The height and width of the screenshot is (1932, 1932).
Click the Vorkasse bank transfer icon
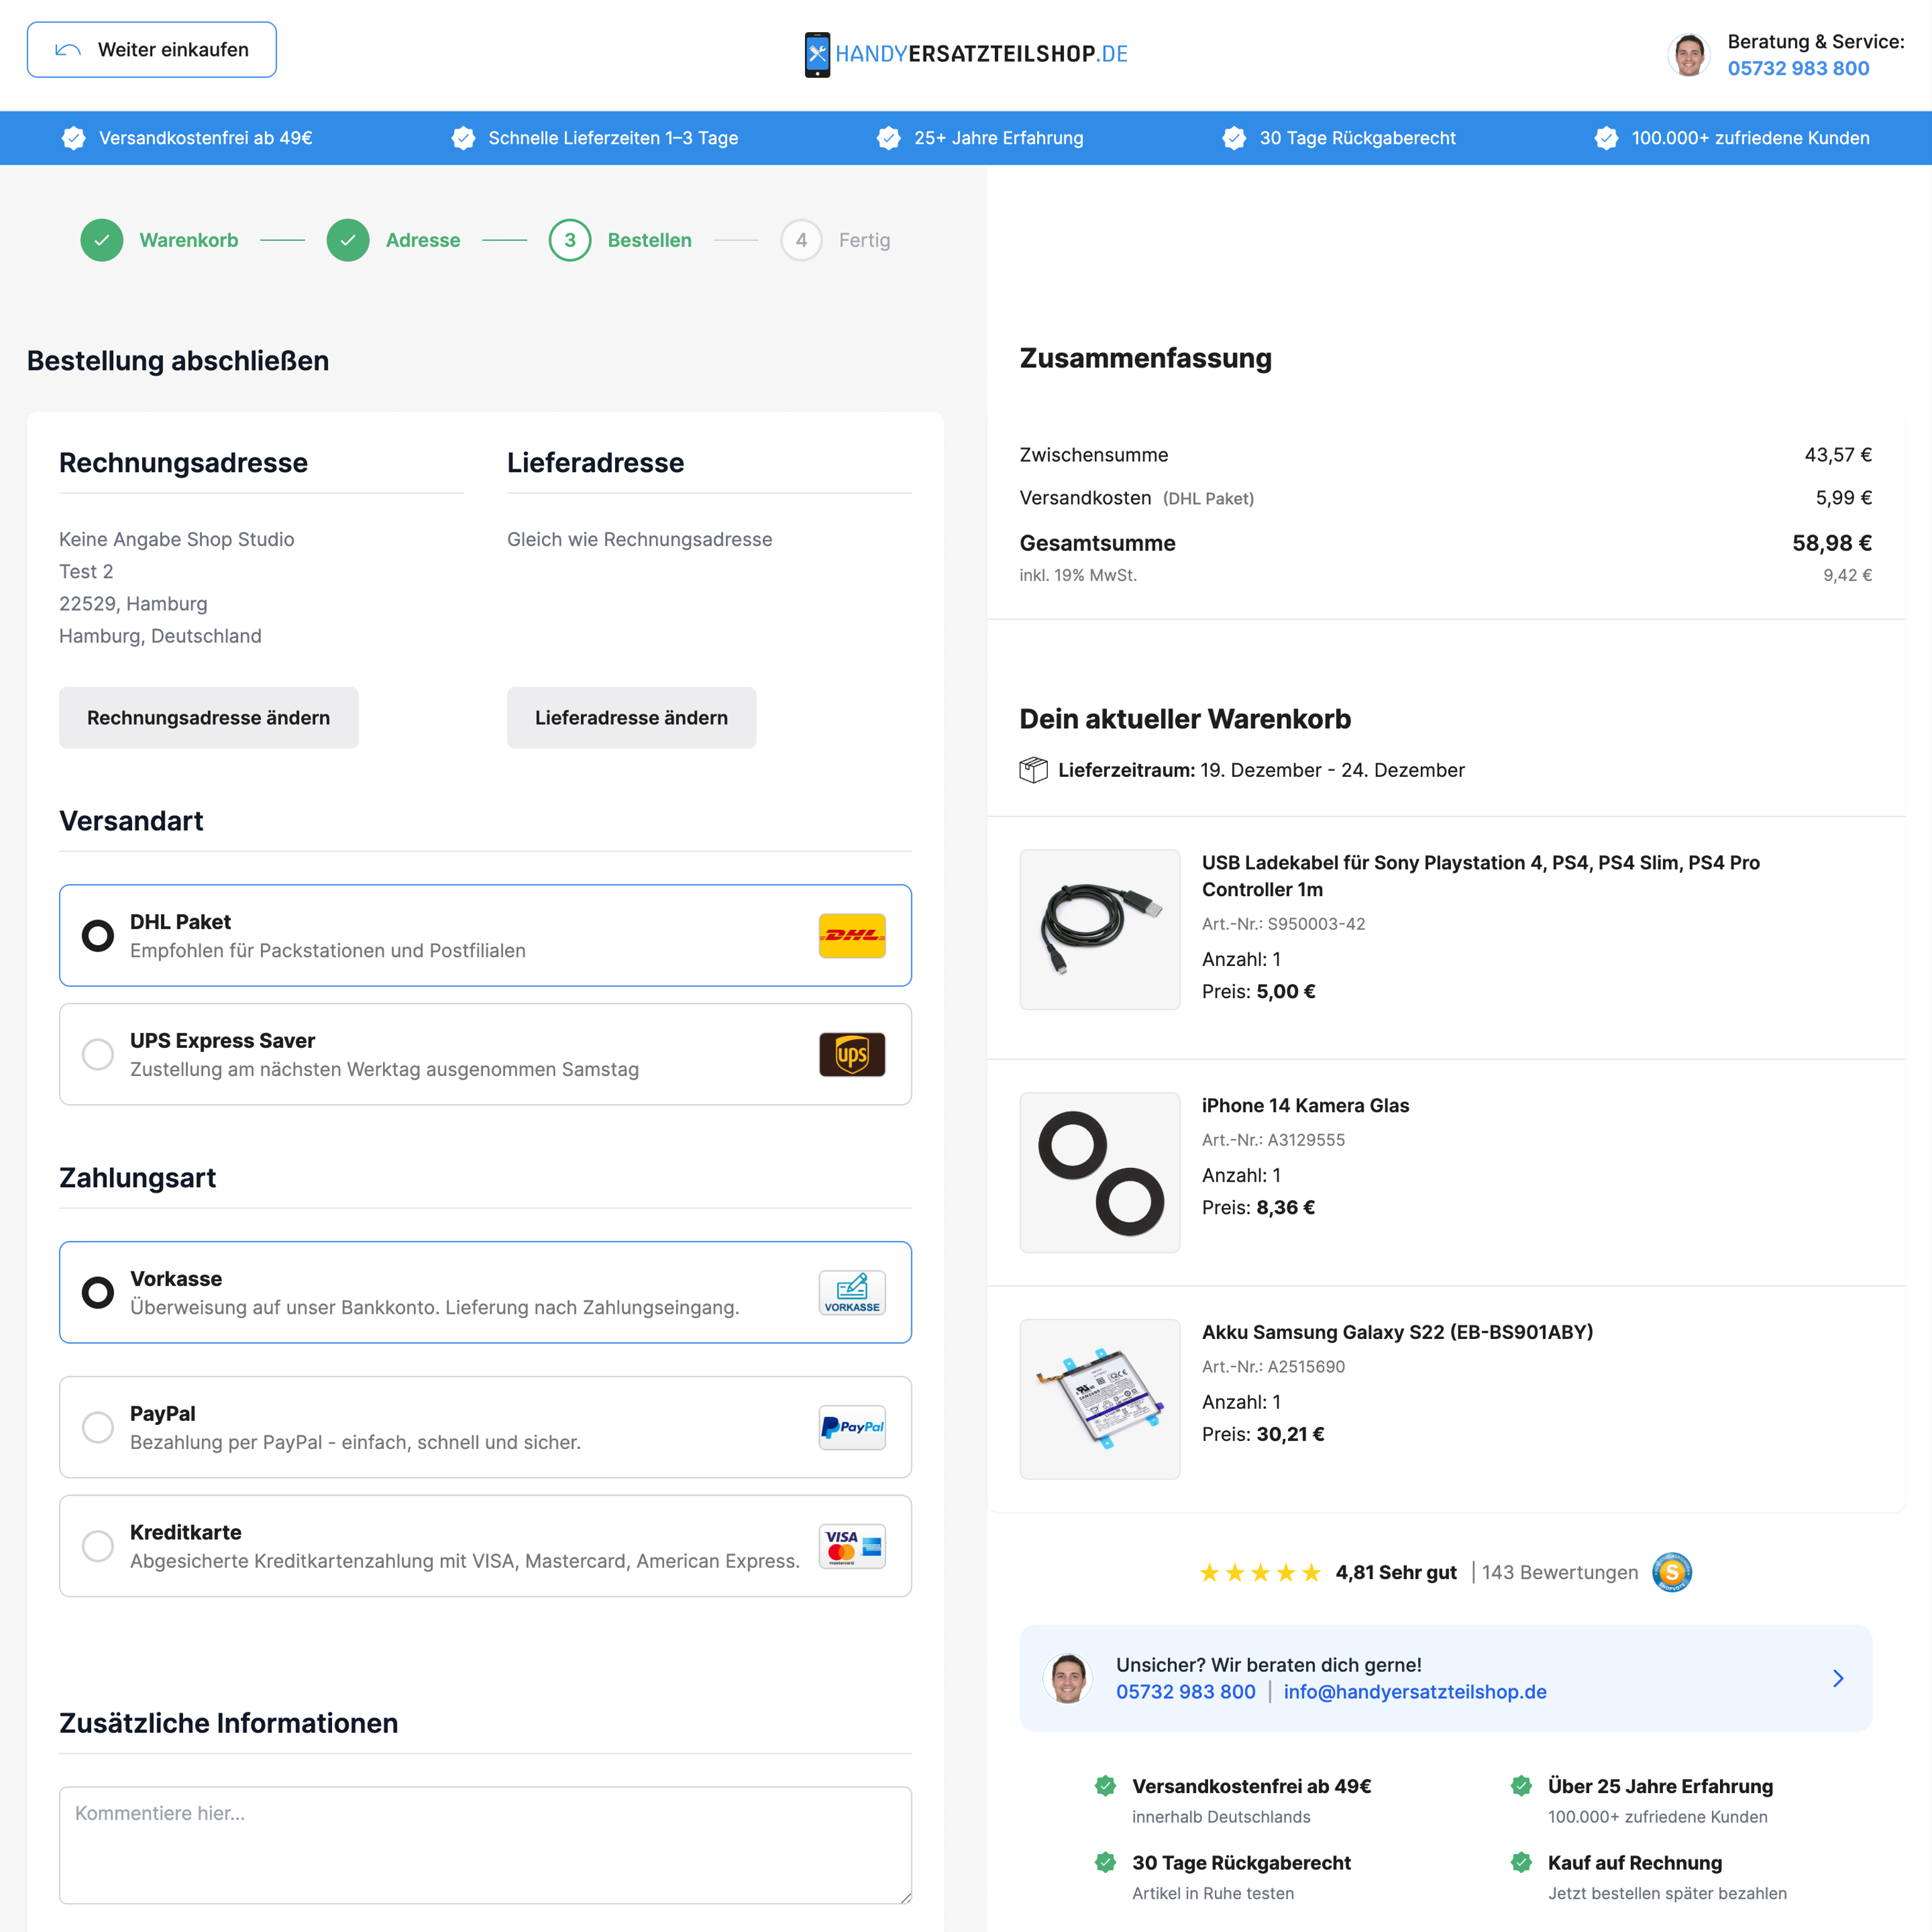click(x=852, y=1292)
